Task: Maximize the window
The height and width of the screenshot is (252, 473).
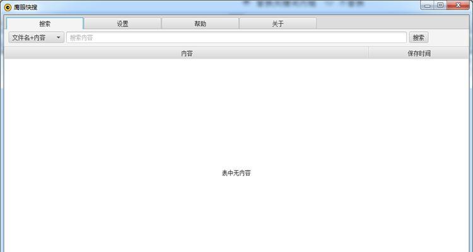Action: [440, 6]
